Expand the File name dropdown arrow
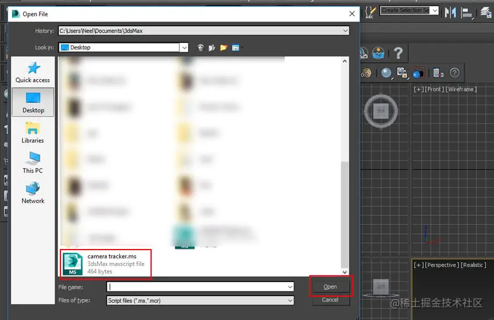The image size is (494, 320). click(x=290, y=287)
